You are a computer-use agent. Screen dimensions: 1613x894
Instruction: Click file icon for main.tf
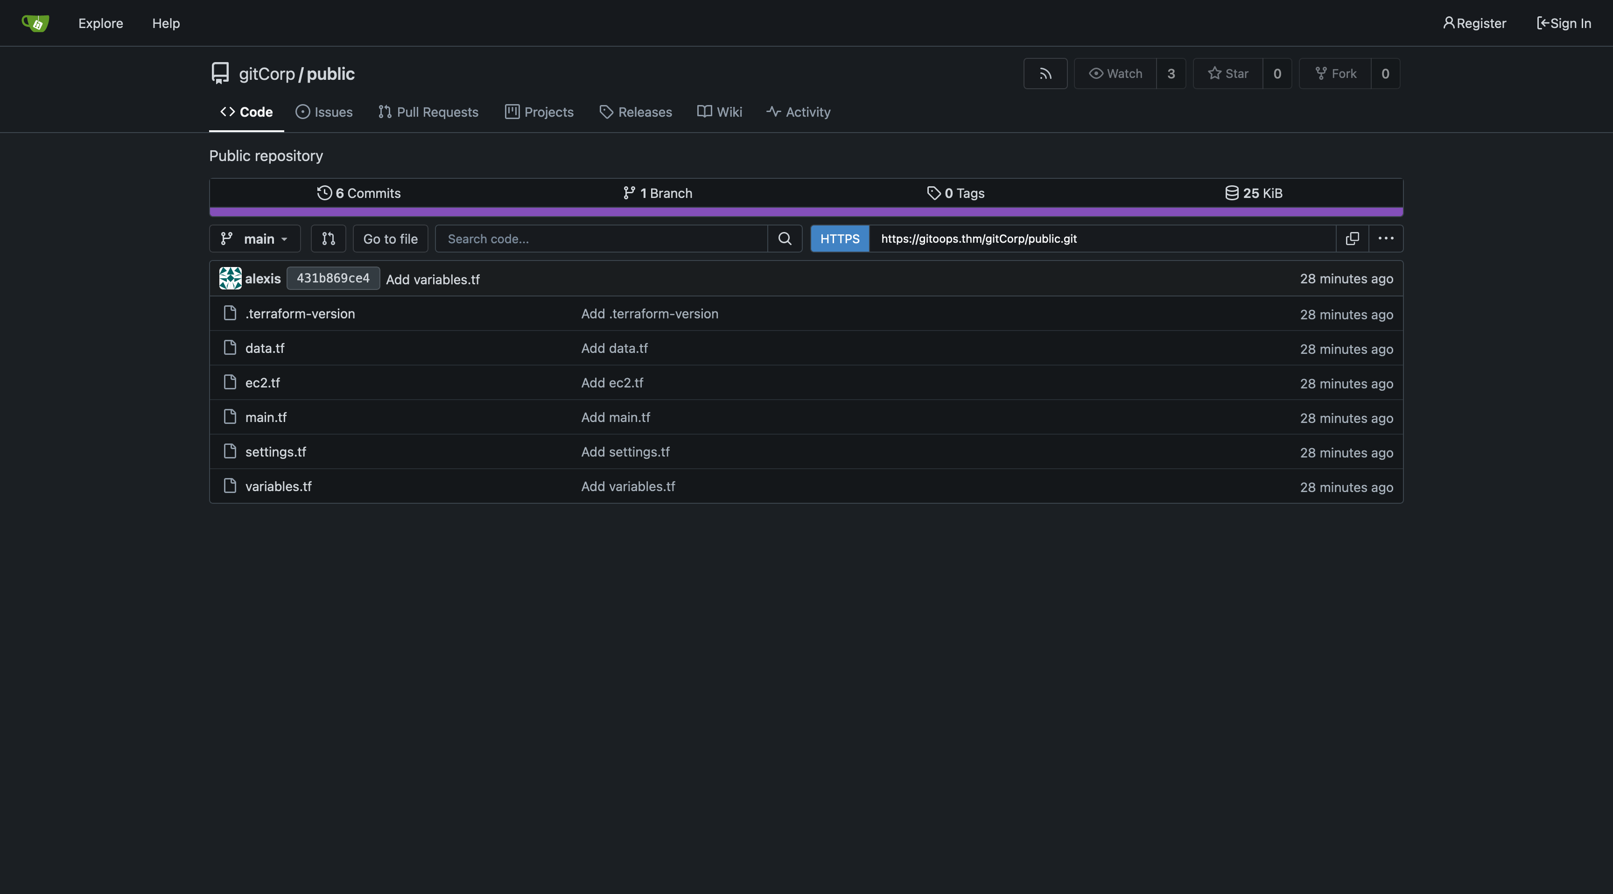(x=231, y=416)
